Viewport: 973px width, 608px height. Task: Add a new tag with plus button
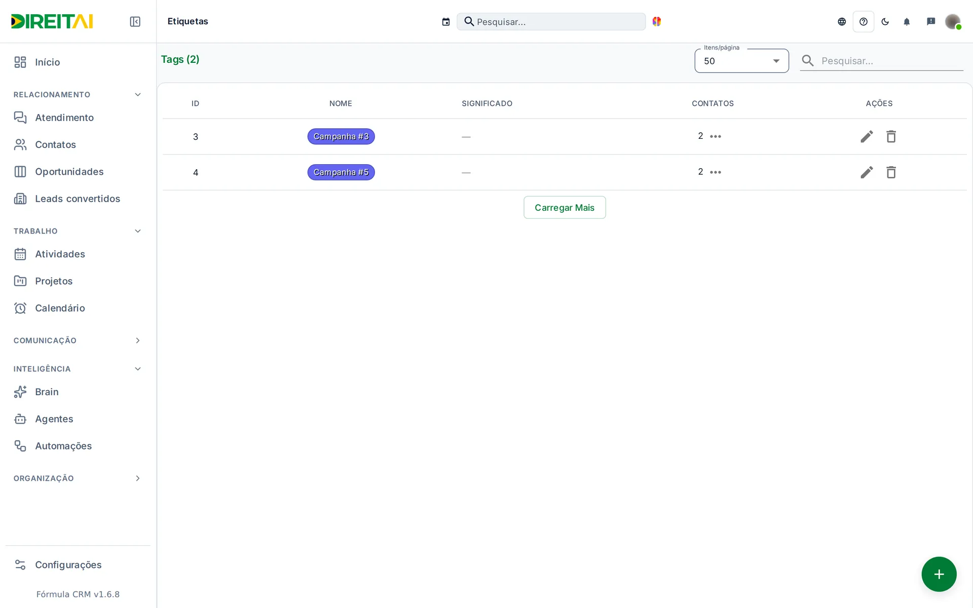[x=939, y=574]
